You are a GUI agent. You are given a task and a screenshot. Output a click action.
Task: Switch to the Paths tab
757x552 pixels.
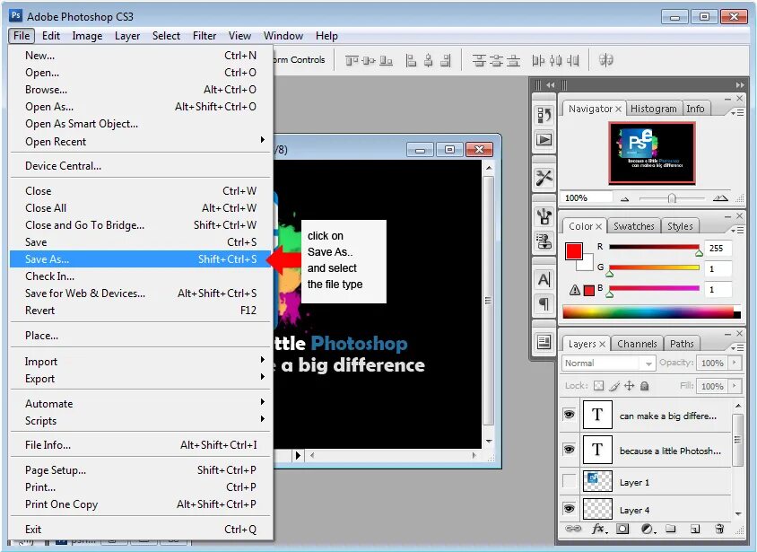coord(682,344)
